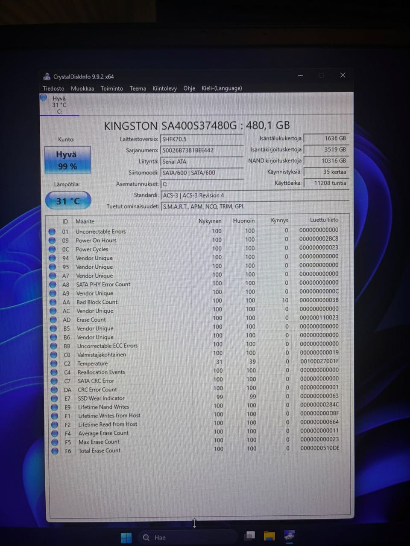410x546 pixels.
Task: Open the Ohje menu
Action: pos(189,88)
